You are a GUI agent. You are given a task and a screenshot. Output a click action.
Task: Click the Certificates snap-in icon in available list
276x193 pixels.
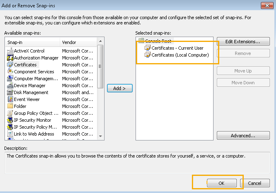(x=10, y=65)
